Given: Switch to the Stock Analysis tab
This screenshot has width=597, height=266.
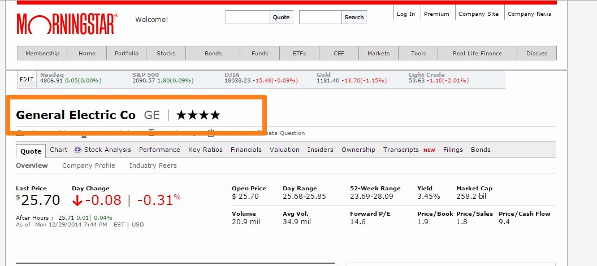Looking at the screenshot, I should click(107, 150).
